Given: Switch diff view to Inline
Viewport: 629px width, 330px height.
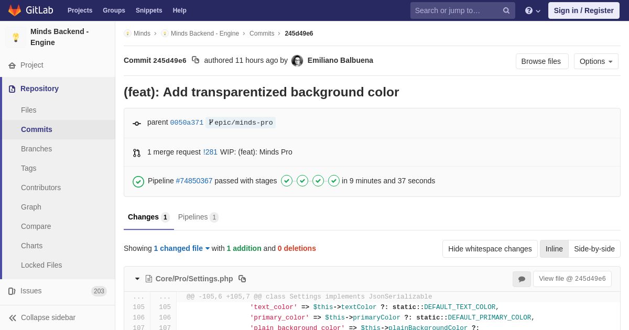Looking at the screenshot, I should coord(554,249).
